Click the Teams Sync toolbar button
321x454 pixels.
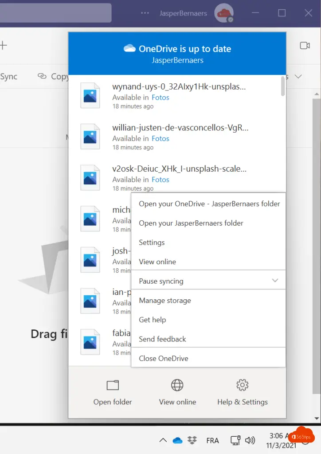point(9,76)
